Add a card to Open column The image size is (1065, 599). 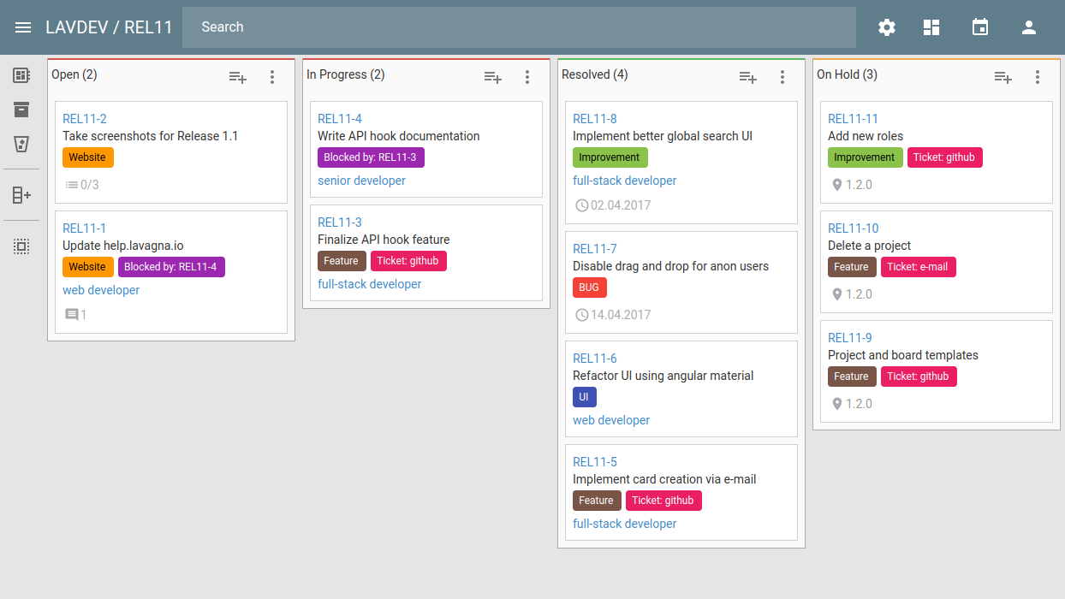(x=238, y=77)
